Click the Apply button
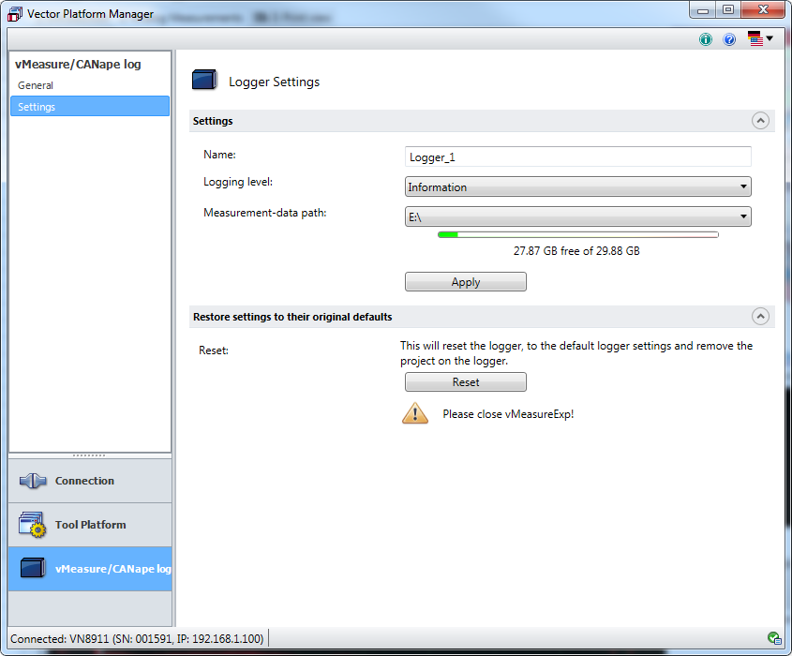 click(x=465, y=282)
